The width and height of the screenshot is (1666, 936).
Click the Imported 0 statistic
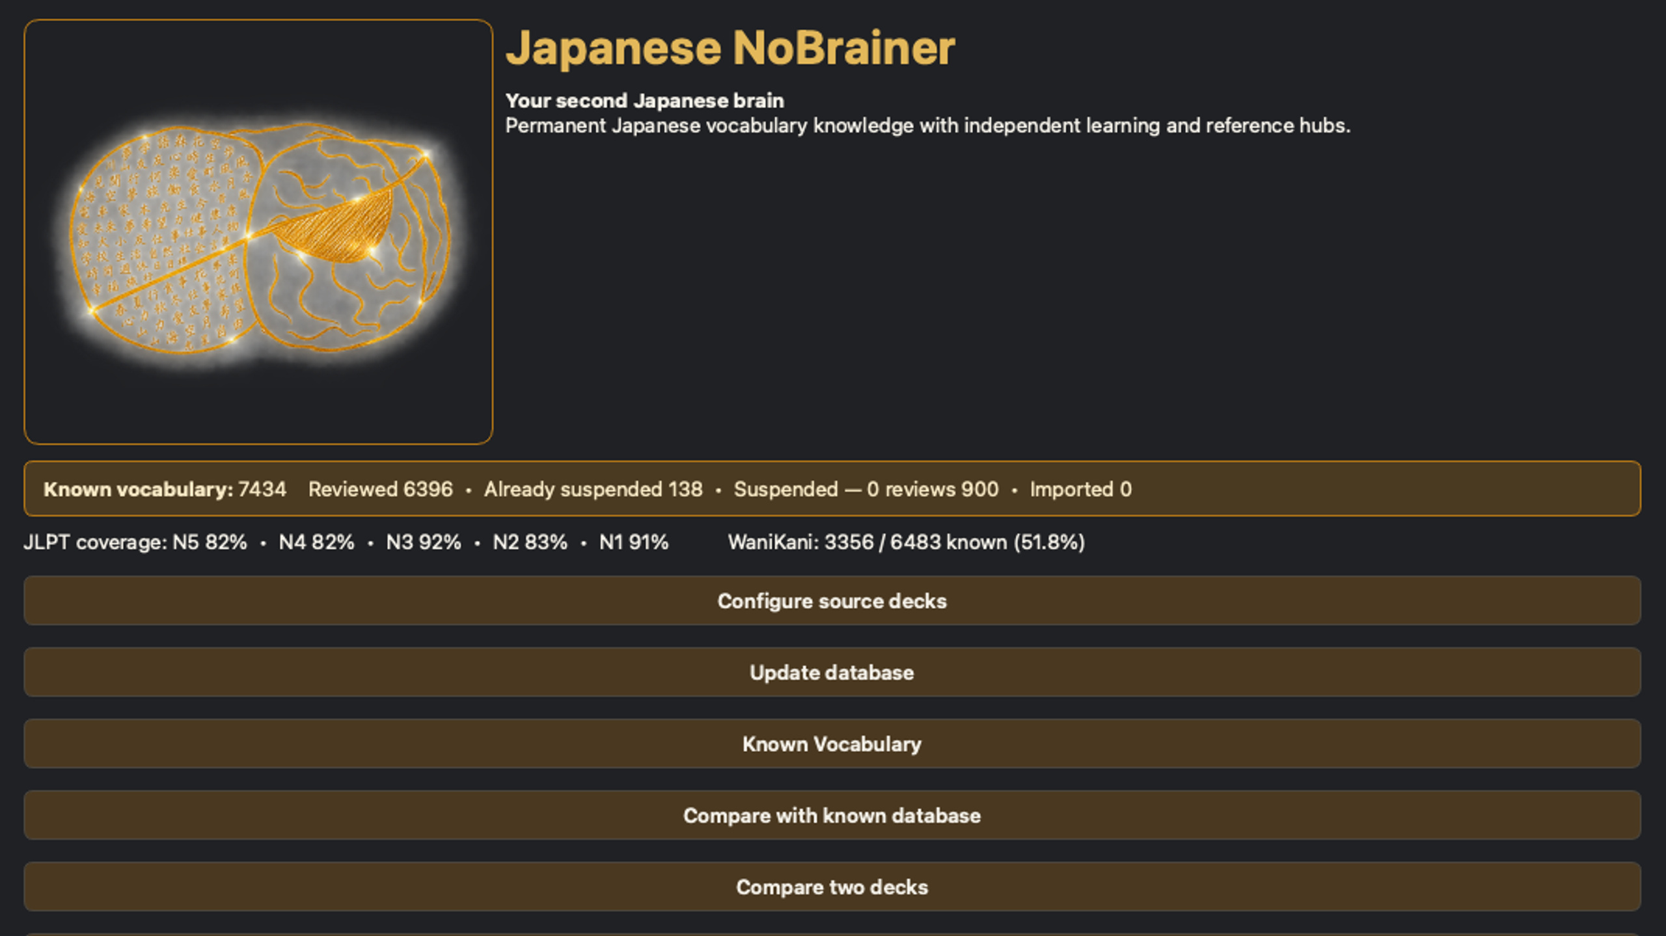click(x=1080, y=489)
